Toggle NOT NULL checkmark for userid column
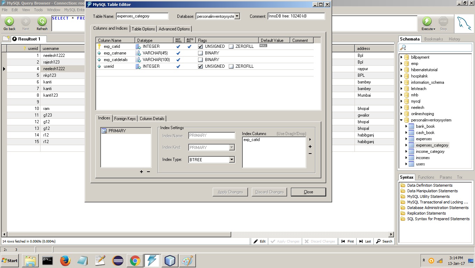 tap(178, 66)
